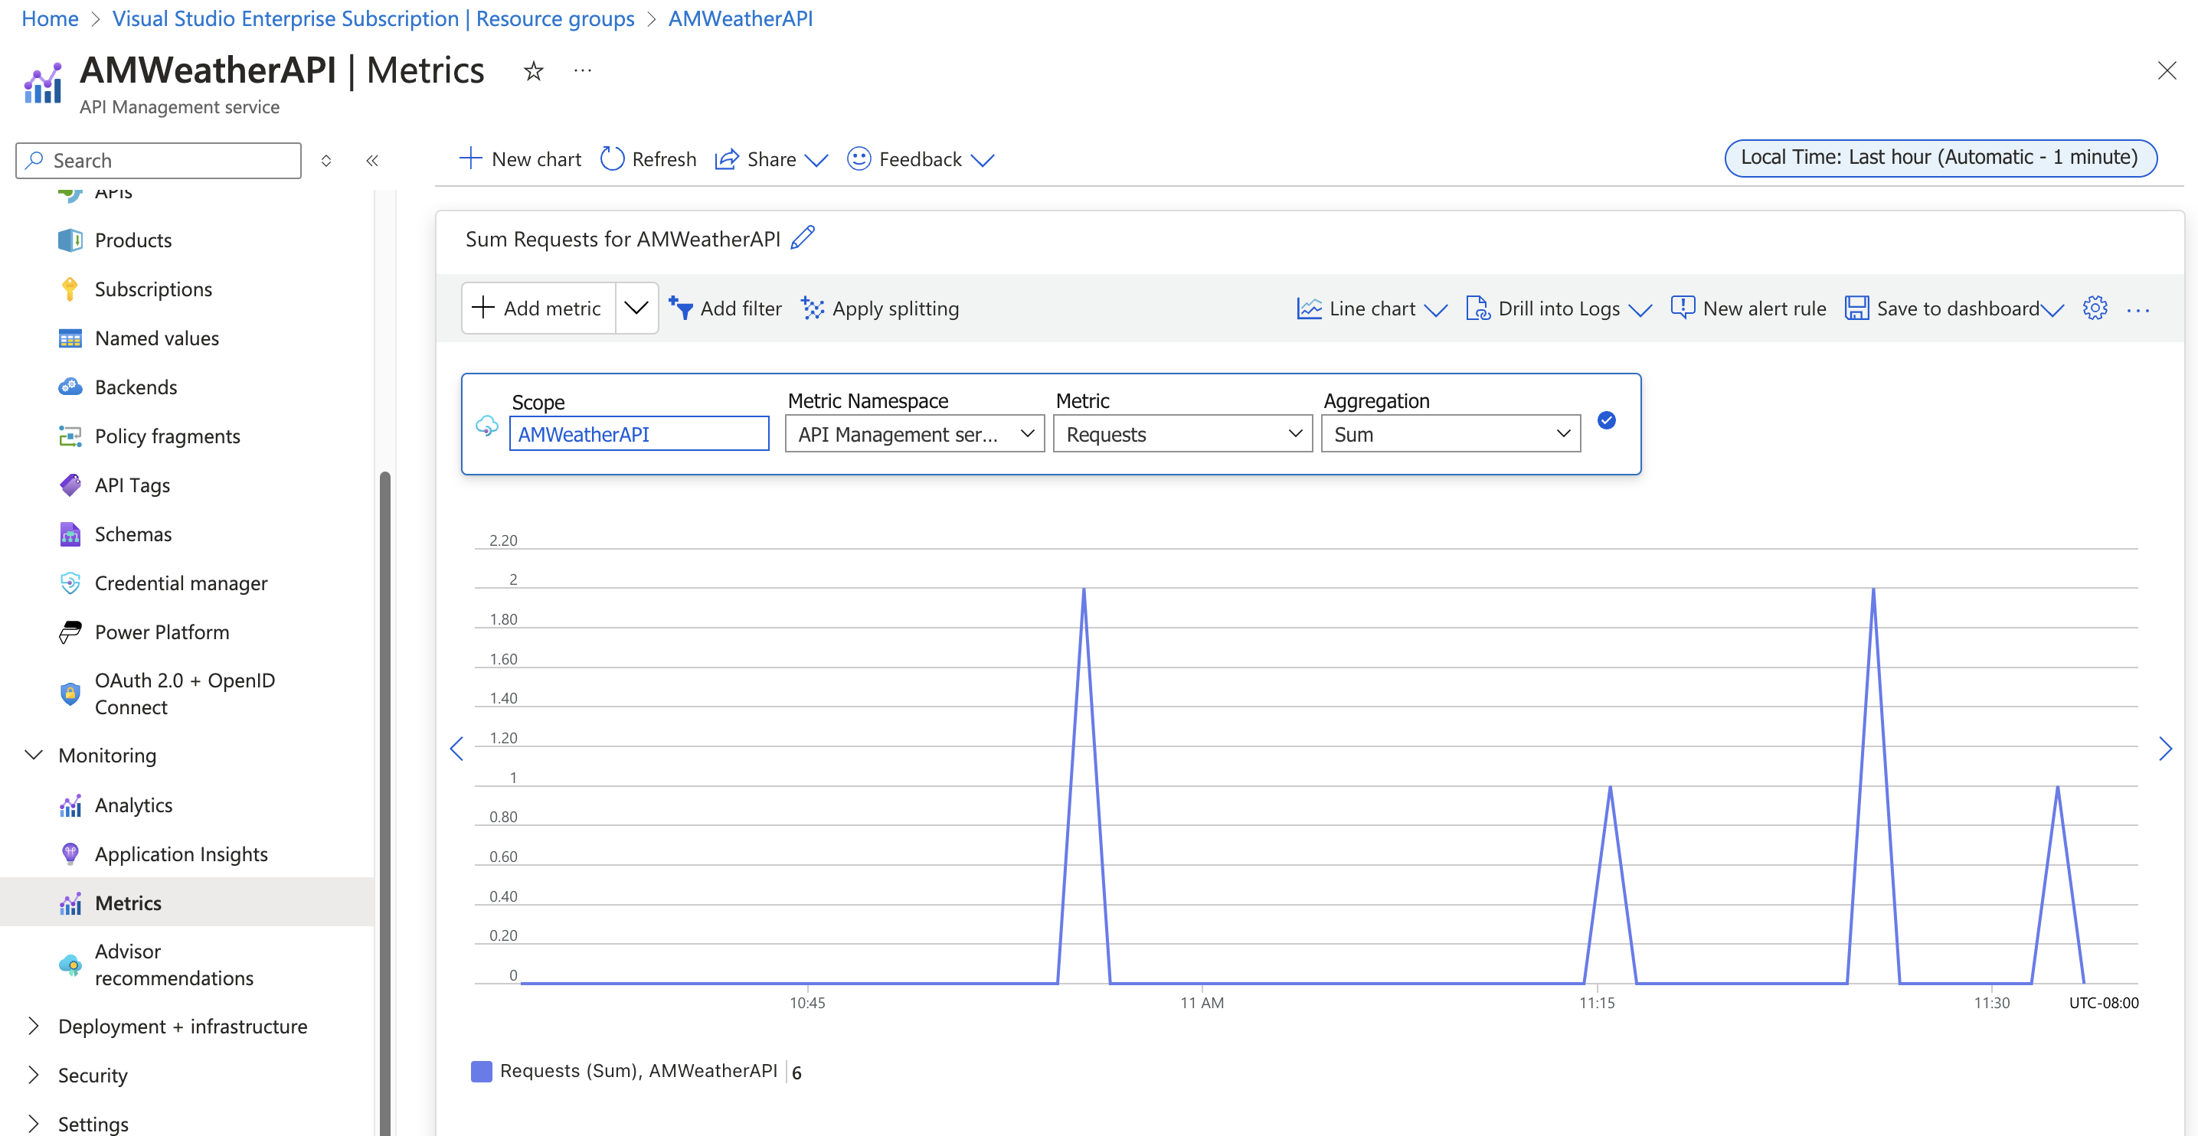2198x1136 pixels.
Task: Open the Local Time range picker
Action: pos(1941,158)
